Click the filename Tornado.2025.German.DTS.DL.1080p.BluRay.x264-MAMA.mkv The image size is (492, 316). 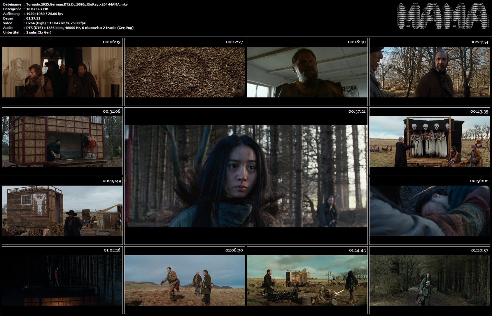(77, 4)
